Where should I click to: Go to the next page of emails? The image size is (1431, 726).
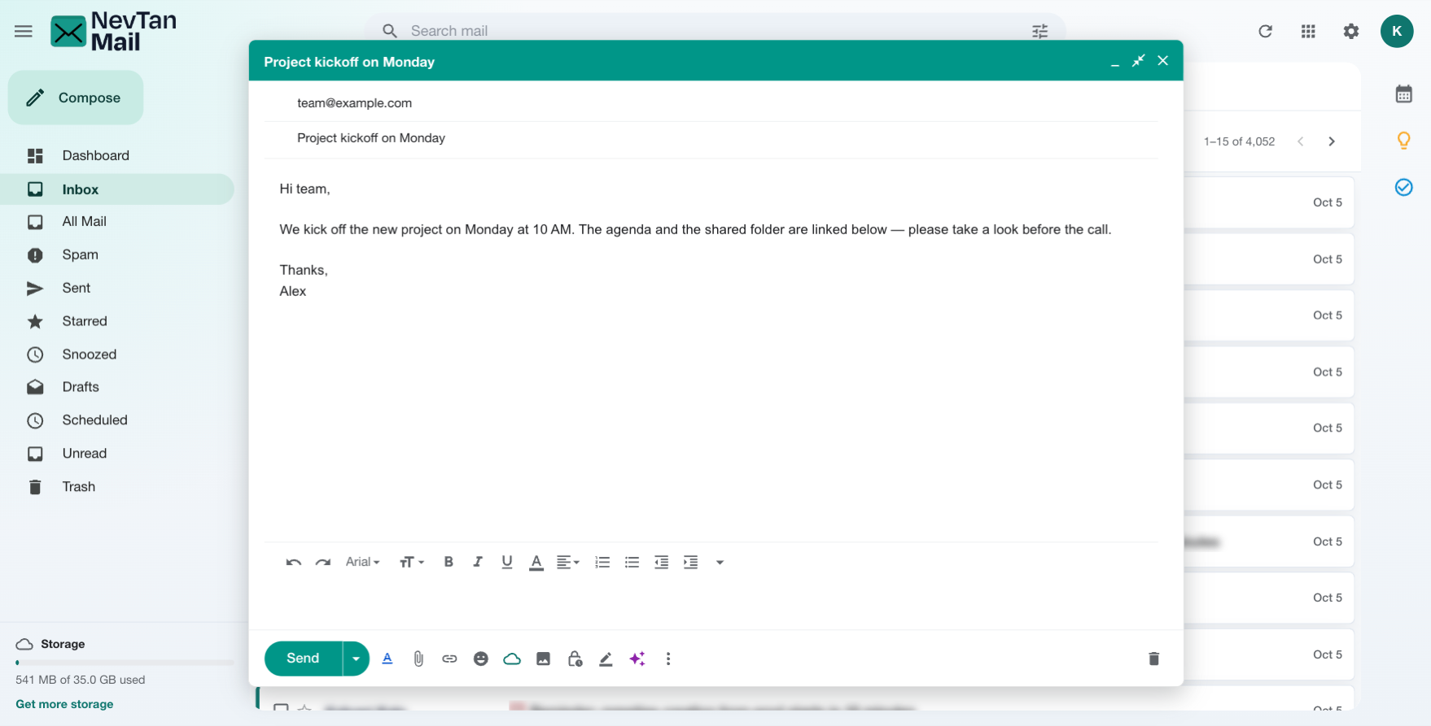pyautogui.click(x=1332, y=141)
